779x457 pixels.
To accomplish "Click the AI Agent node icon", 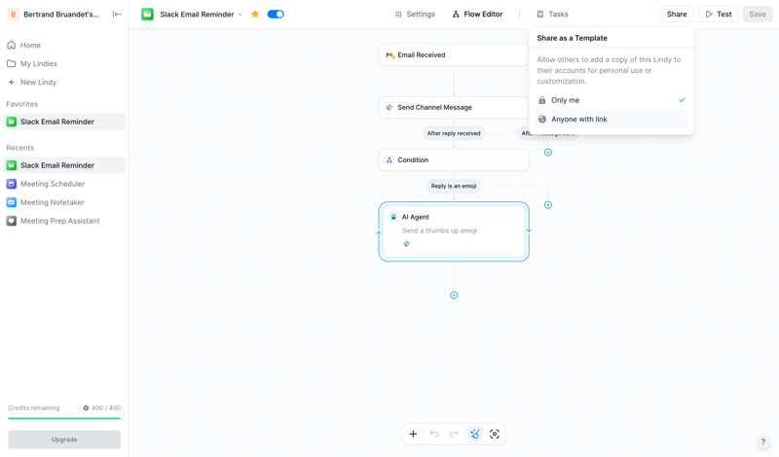I will [393, 217].
